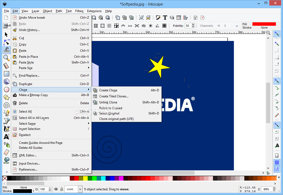Open the File menu
The width and height of the screenshot is (283, 195).
point(7,11)
